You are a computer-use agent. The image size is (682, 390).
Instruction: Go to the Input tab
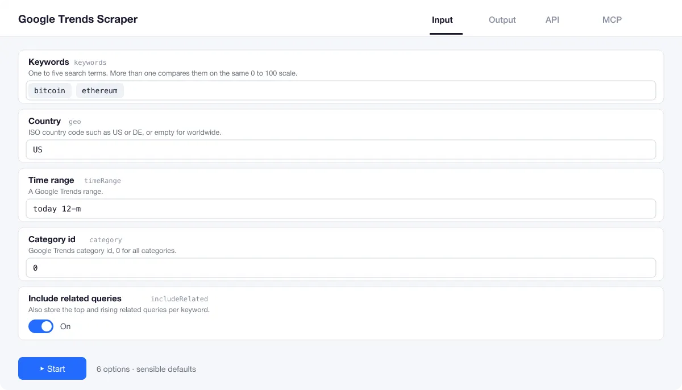click(442, 20)
